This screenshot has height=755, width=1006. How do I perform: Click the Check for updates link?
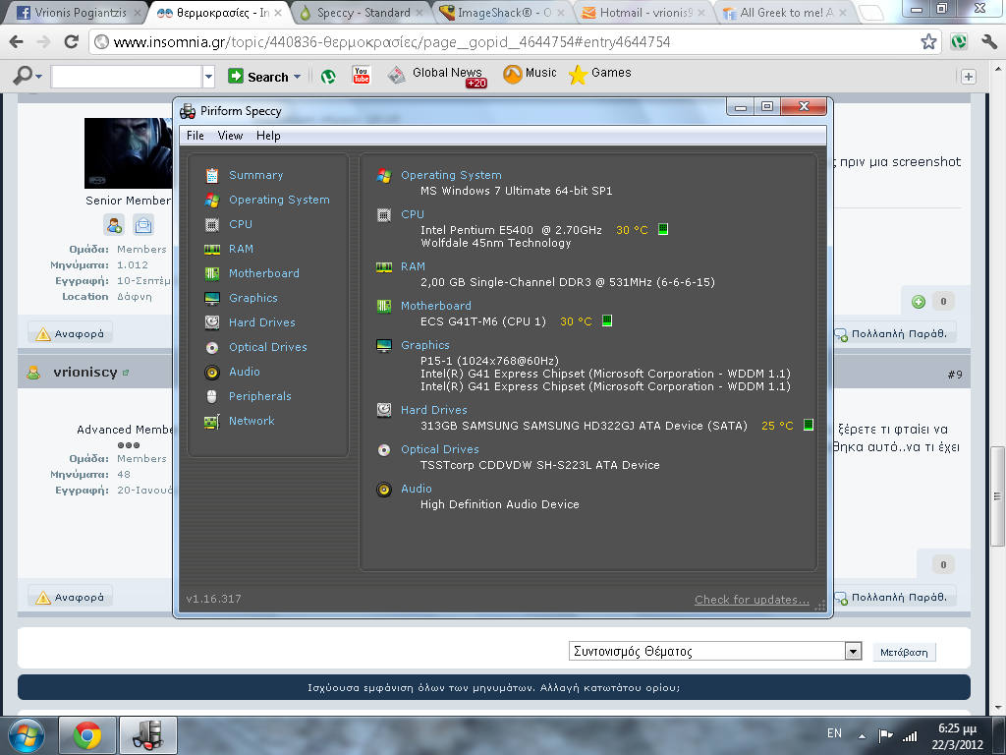click(x=752, y=600)
